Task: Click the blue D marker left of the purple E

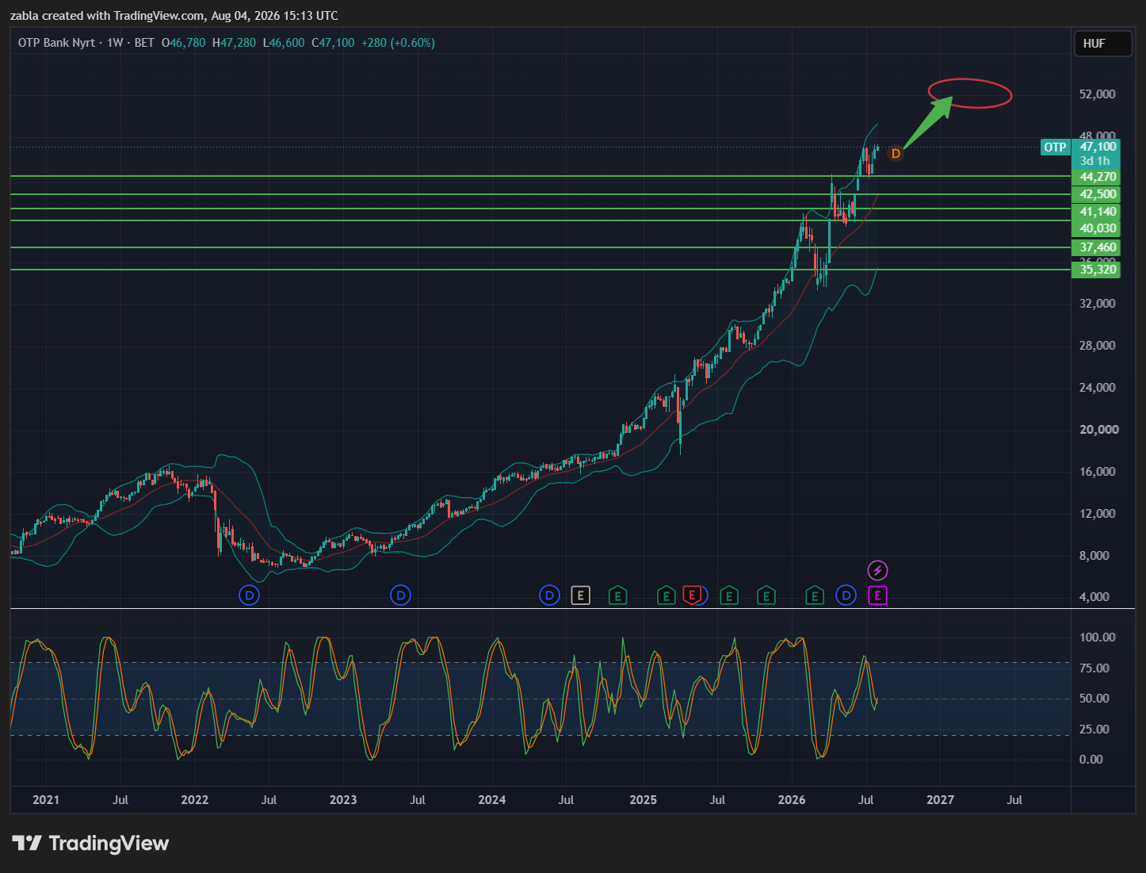Action: [846, 595]
